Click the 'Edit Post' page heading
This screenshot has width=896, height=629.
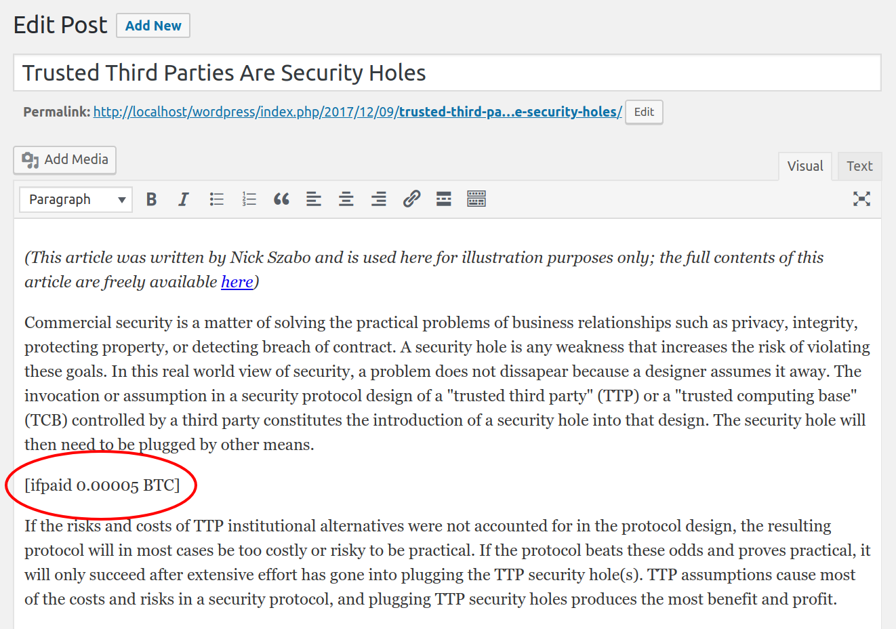click(x=60, y=25)
